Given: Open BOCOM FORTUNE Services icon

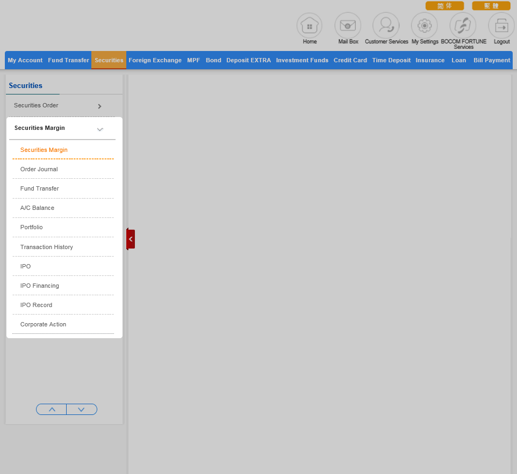Looking at the screenshot, I should [x=463, y=26].
